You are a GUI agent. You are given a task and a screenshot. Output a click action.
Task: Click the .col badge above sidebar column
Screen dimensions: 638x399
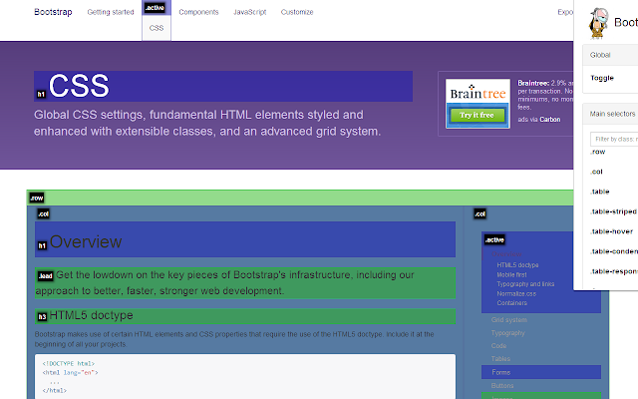tap(479, 213)
